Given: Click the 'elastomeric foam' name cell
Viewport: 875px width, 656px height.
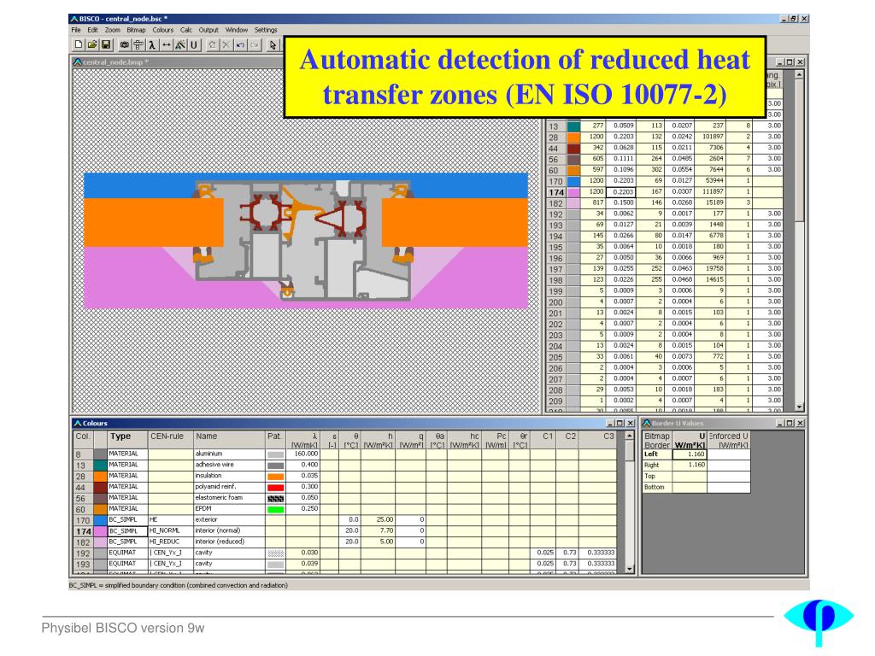Looking at the screenshot, I should point(229,498).
